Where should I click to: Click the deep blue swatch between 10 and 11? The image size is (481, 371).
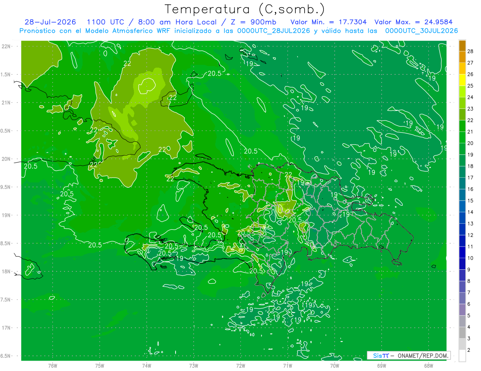pos(462,253)
